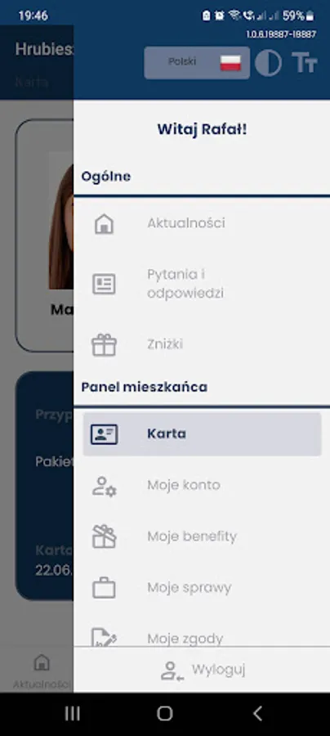Tap the Android back navigation button
Screen dimensions: 330x736
(x=257, y=713)
